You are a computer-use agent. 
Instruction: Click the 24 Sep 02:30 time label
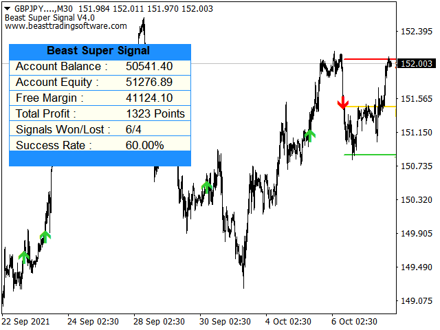click(93, 322)
